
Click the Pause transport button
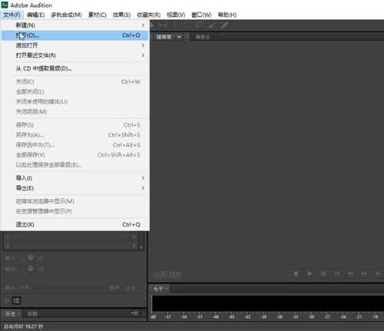[323, 273]
